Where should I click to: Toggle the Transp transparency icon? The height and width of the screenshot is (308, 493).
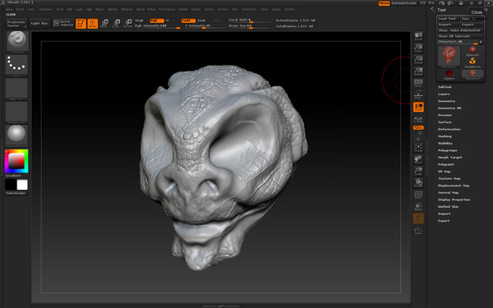tap(418, 206)
